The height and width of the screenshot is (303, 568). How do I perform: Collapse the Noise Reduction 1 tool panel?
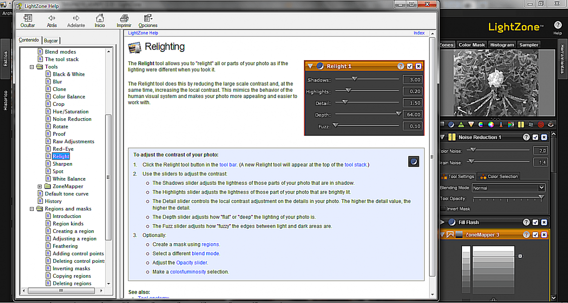click(x=442, y=137)
